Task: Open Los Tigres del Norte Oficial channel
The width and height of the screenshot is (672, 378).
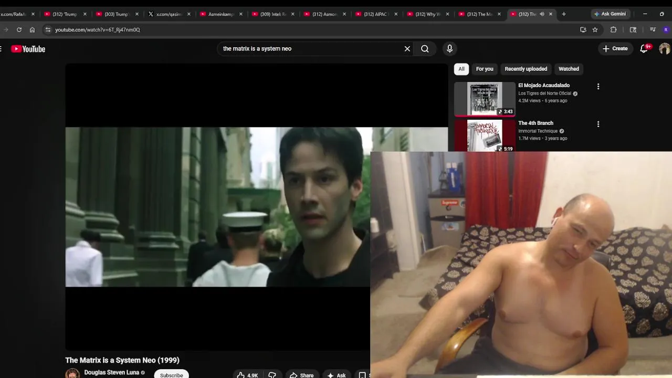Action: coord(544,93)
